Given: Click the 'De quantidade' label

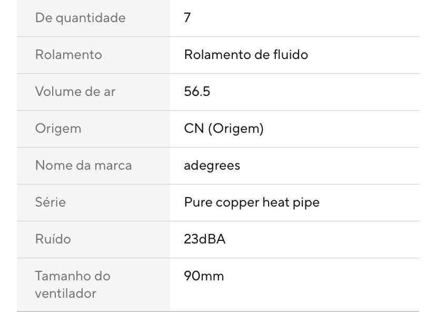Looking at the screenshot, I should (x=80, y=18).
